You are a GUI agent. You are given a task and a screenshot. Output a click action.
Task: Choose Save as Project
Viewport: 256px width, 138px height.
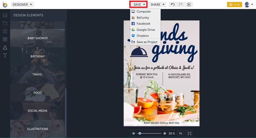145,42
